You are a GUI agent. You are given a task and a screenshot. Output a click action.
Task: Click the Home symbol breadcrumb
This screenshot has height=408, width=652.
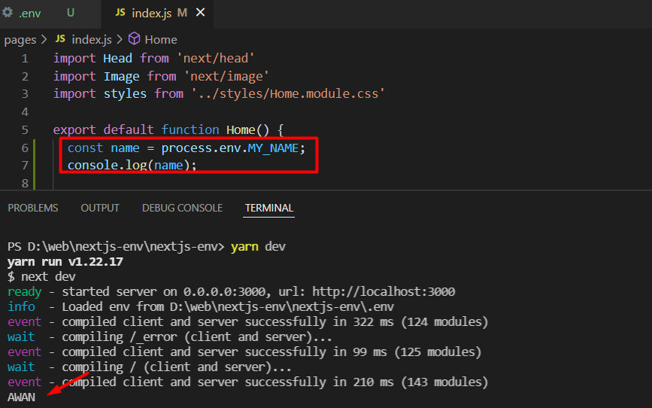tap(161, 40)
